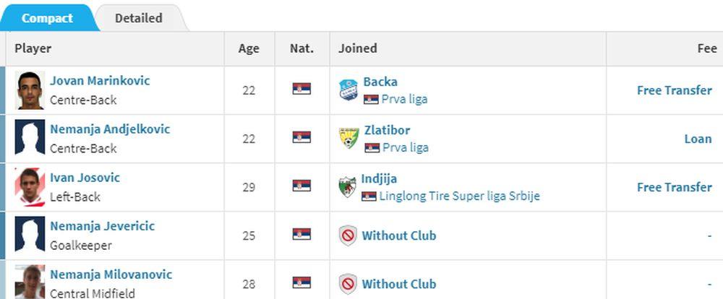Viewport: 723px width, 299px height.
Task: Click the Age column header
Action: pyautogui.click(x=249, y=49)
